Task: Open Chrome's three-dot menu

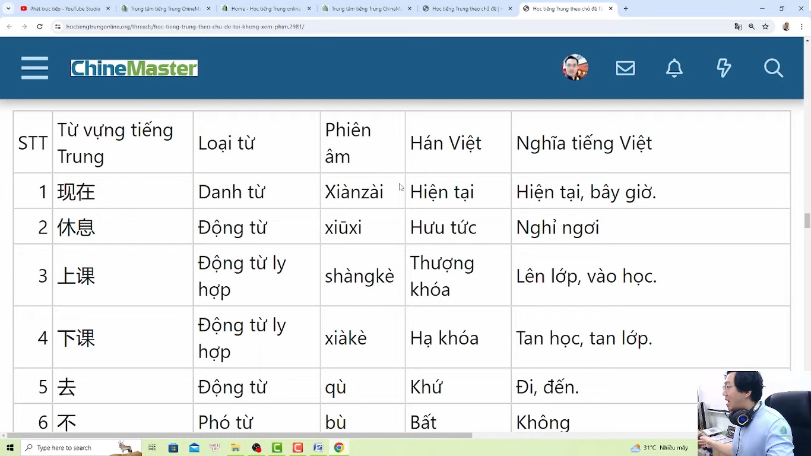Action: (802, 27)
